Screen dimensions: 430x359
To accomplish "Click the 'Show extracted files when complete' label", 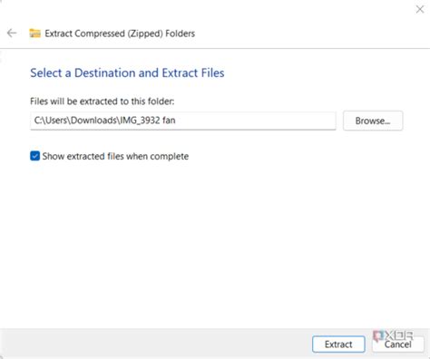I will [115, 156].
